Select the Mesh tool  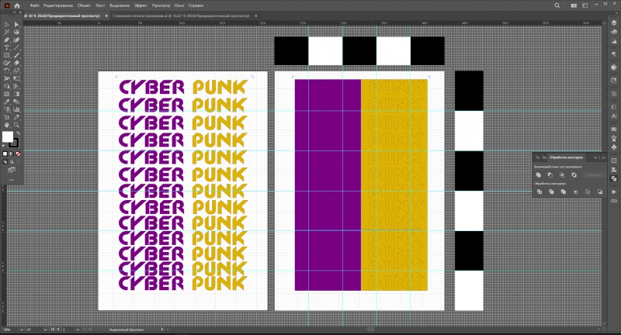(7, 94)
